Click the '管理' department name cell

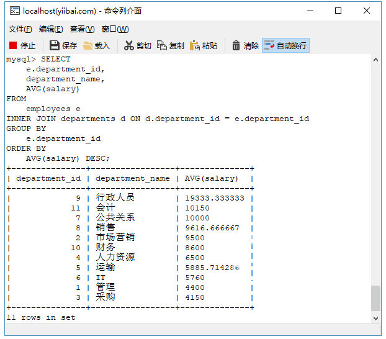click(105, 287)
